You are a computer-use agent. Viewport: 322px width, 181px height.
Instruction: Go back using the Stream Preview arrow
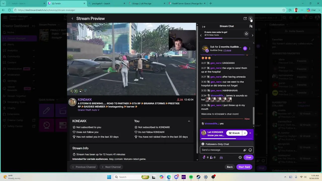click(x=72, y=19)
